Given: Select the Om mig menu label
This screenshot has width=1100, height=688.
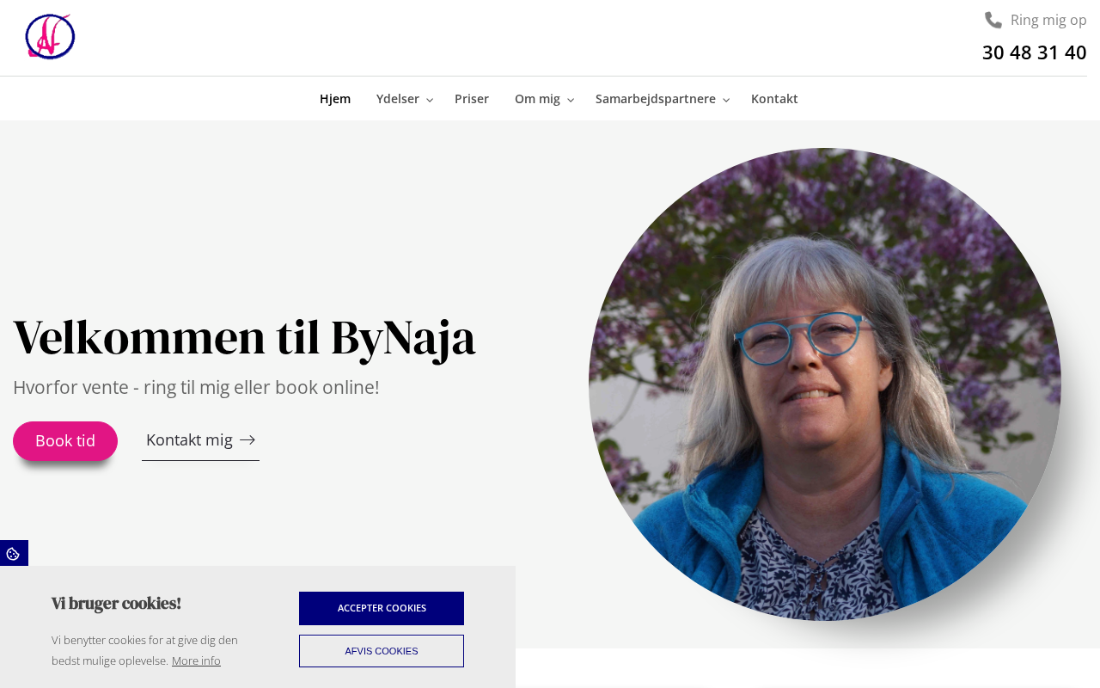Looking at the screenshot, I should coord(537,99).
